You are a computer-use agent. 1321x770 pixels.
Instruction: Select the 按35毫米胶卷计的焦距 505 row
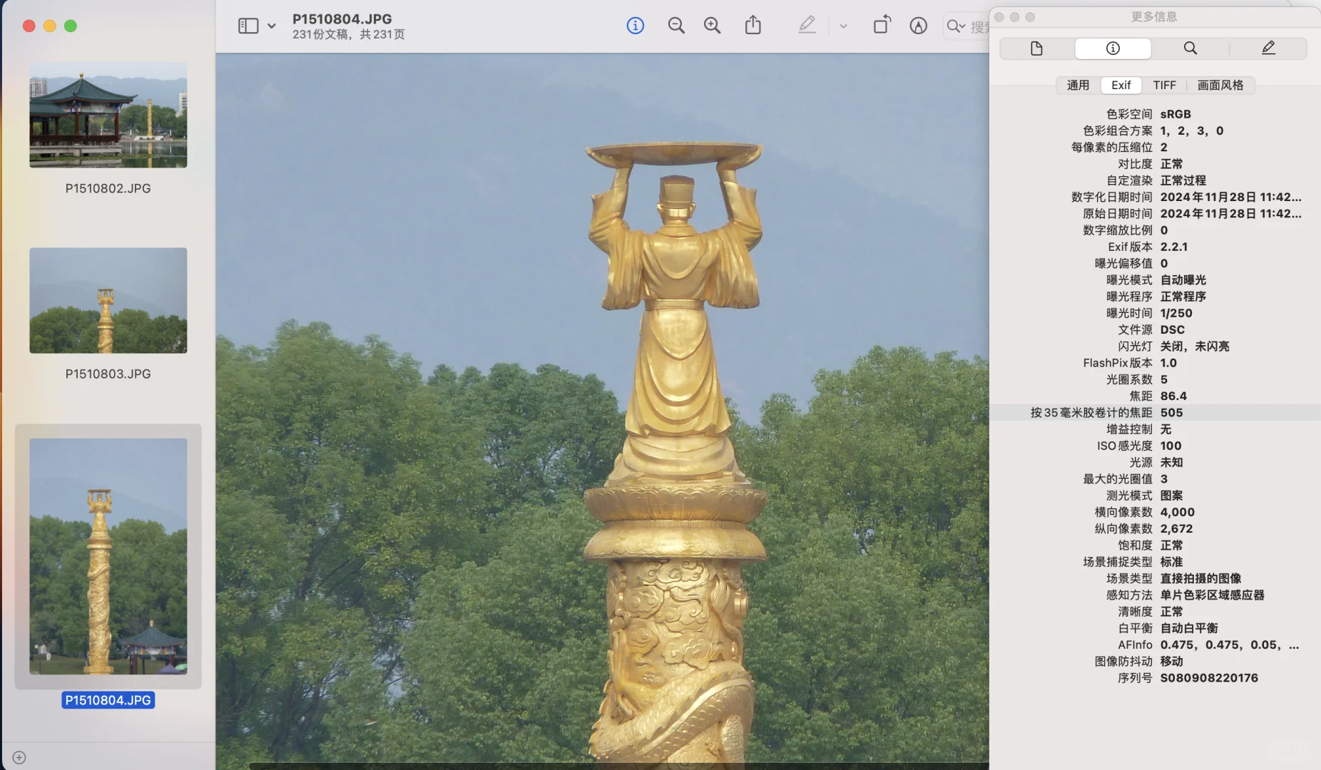click(1155, 413)
